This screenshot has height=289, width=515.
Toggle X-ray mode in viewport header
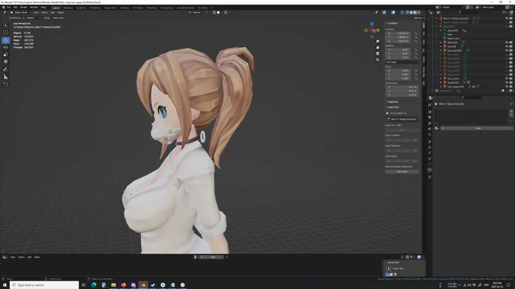(x=402, y=12)
